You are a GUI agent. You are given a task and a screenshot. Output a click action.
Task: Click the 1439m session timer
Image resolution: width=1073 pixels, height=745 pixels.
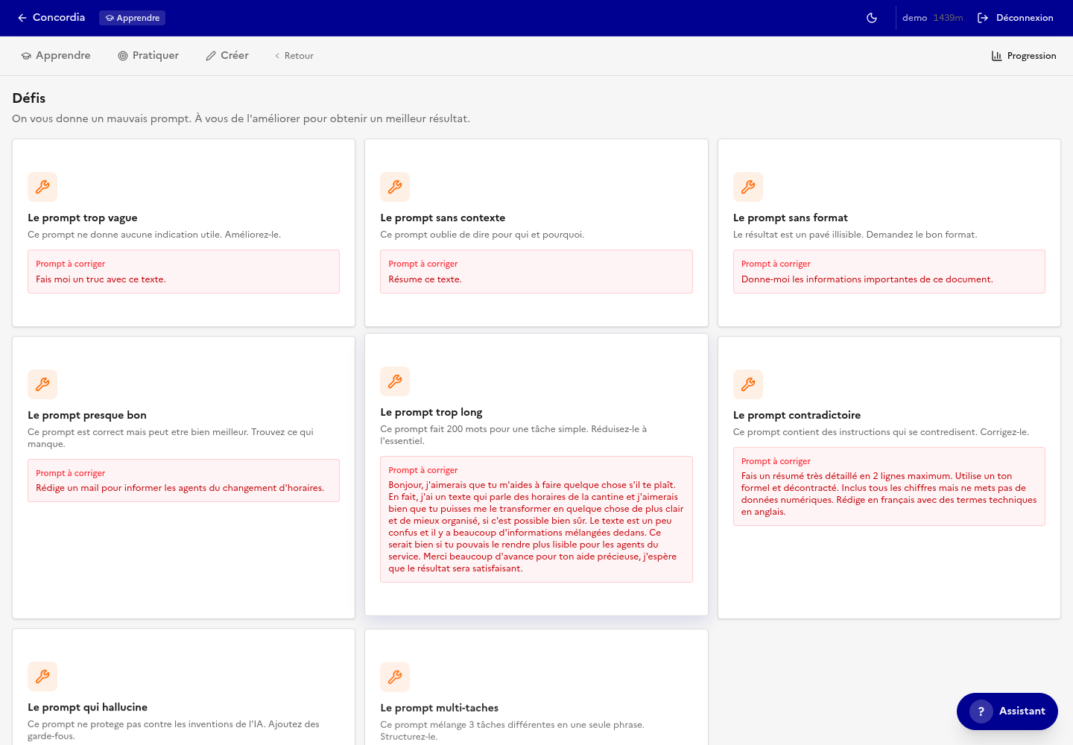coord(948,18)
